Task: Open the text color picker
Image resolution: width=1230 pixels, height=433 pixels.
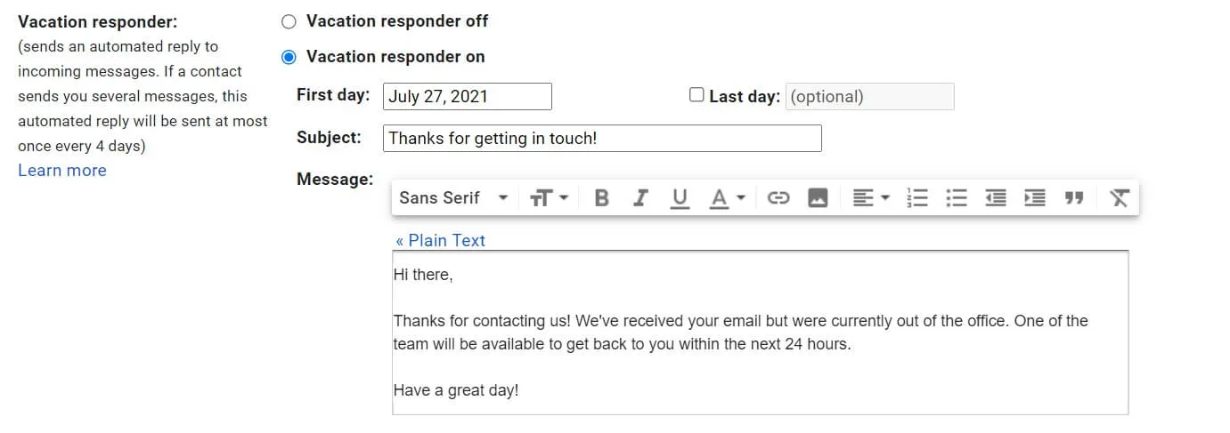Action: tap(727, 198)
